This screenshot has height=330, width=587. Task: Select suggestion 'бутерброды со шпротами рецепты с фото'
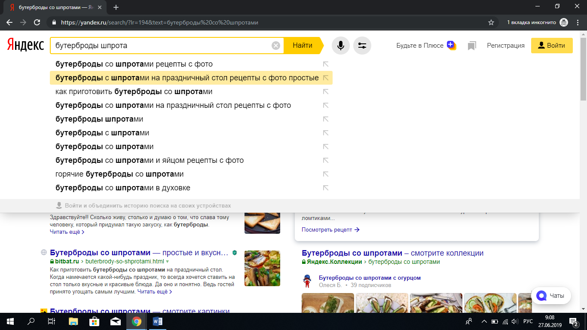(x=191, y=64)
